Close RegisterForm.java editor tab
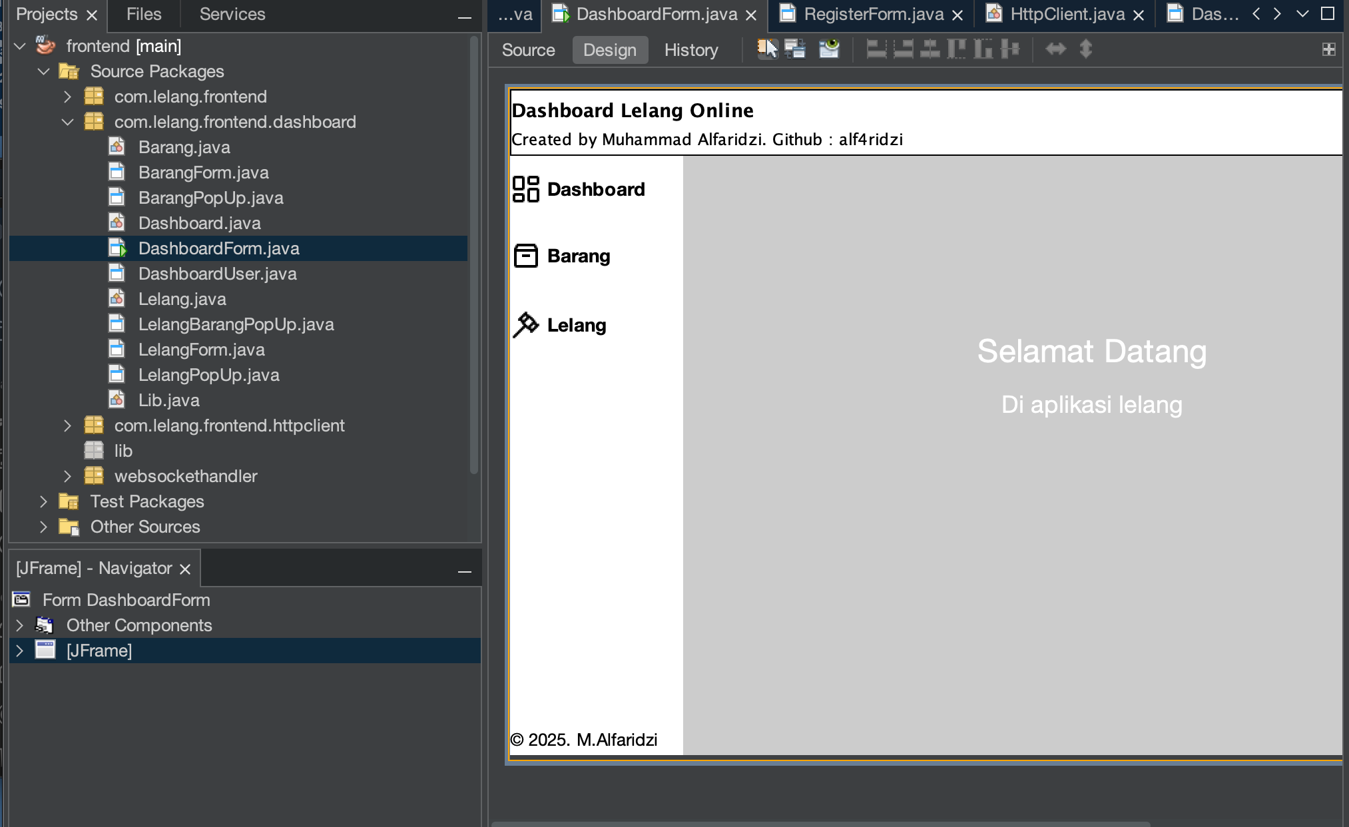 point(957,15)
